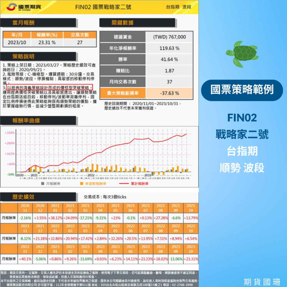Click the 建議資金 label

[x=123, y=37]
